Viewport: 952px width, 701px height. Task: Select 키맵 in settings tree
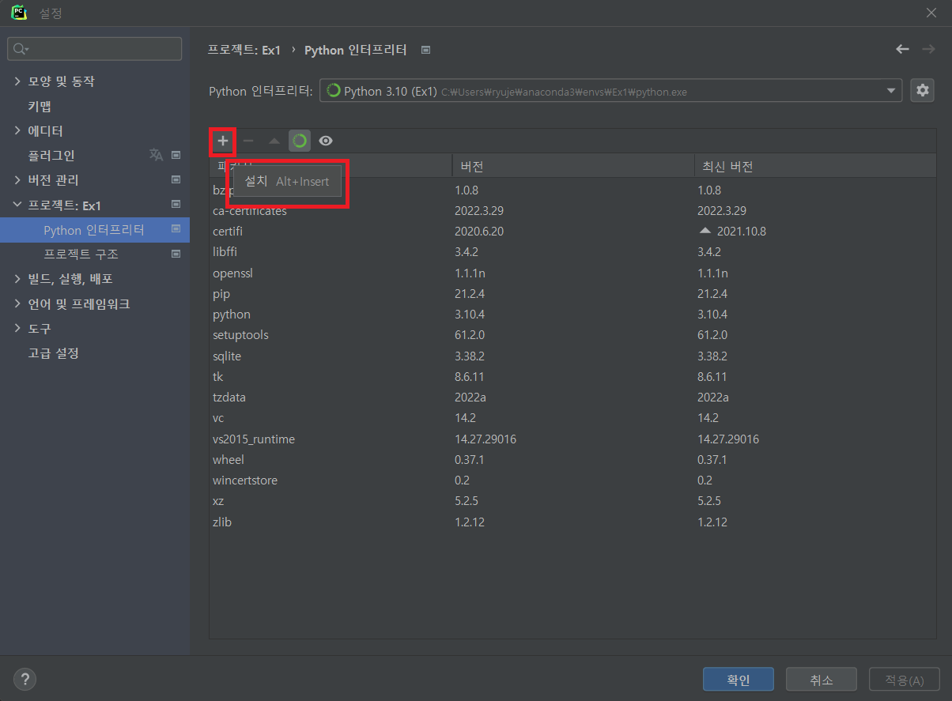coord(40,106)
